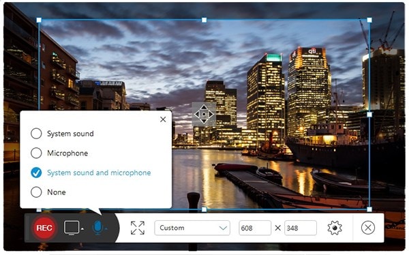Open the Custom resolution dropdown
The width and height of the screenshot is (409, 255).
click(x=192, y=228)
